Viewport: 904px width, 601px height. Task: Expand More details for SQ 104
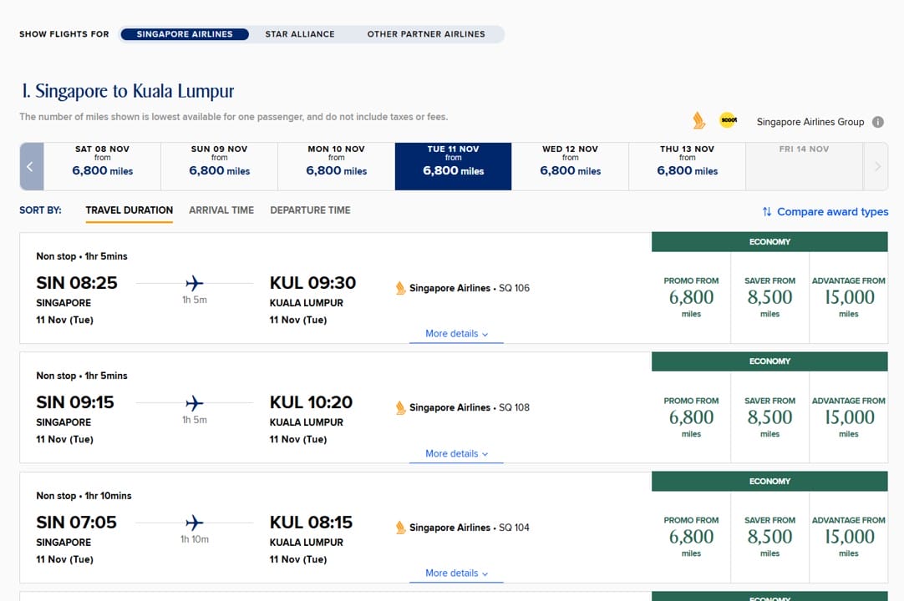(x=456, y=573)
